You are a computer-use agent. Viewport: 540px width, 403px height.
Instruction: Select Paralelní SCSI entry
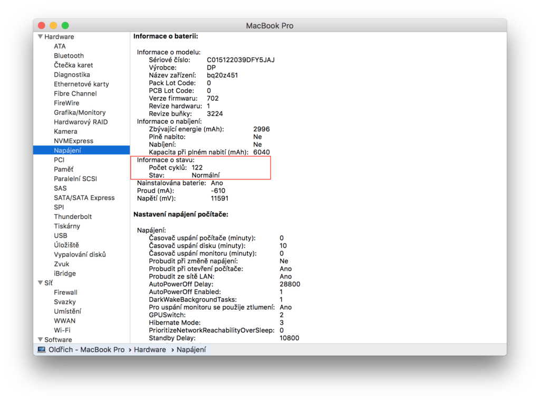pyautogui.click(x=75, y=179)
